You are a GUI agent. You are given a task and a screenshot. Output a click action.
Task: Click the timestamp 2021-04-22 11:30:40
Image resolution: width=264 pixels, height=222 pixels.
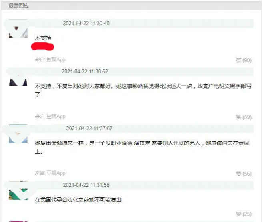pyautogui.click(x=86, y=23)
